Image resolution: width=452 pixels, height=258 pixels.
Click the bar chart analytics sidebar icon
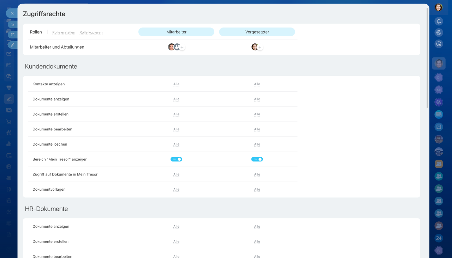coord(9,144)
